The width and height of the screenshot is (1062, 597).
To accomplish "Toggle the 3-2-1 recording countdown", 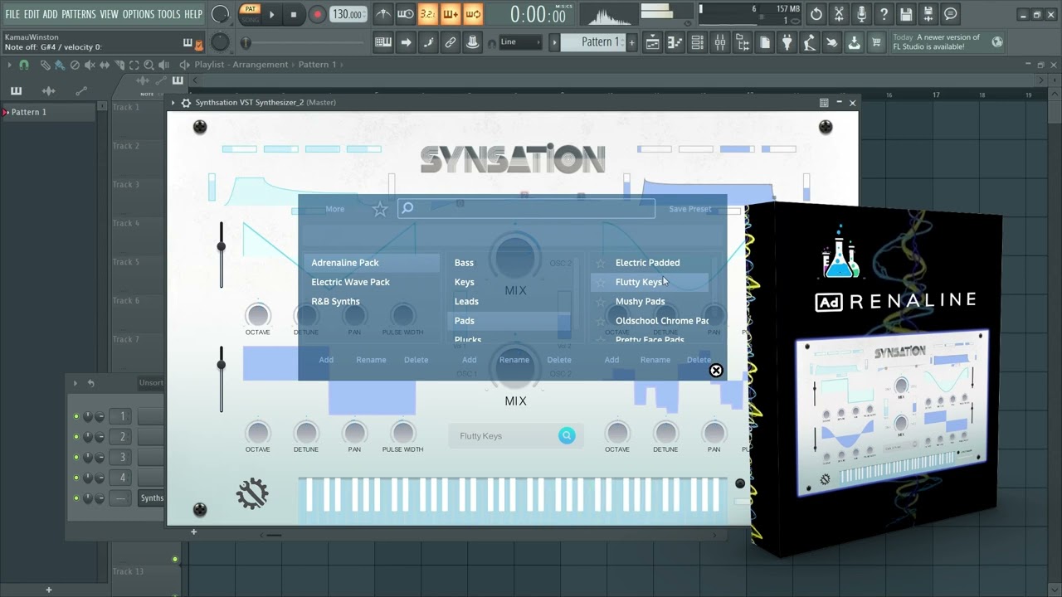I will (427, 14).
